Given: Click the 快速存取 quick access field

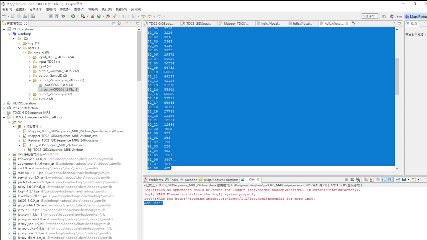Looking at the screenshot, I should click(370, 16).
